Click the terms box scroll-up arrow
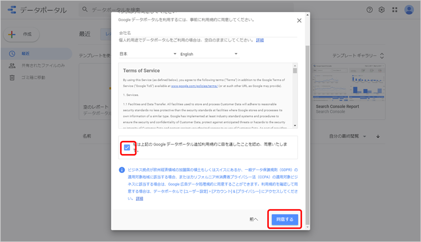 point(295,65)
